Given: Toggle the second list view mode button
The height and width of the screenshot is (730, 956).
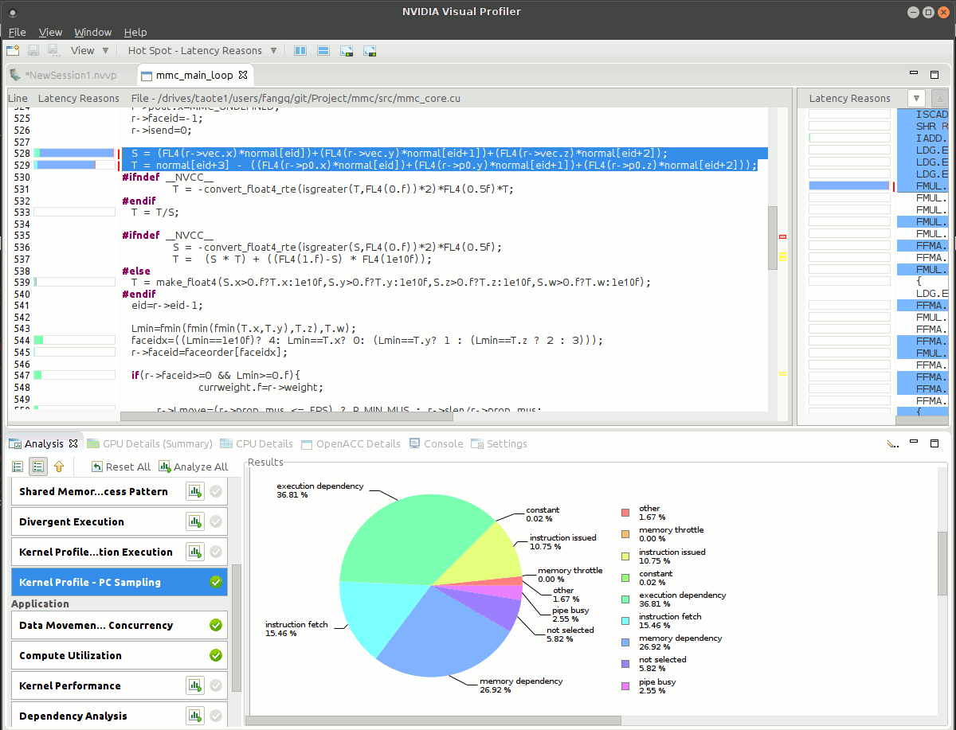Looking at the screenshot, I should pos(37,466).
